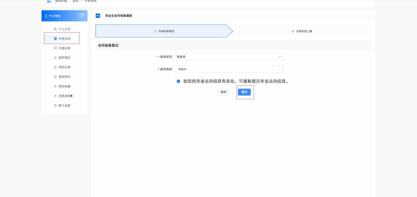Click the bell icon beside 消息通知

[55, 96]
